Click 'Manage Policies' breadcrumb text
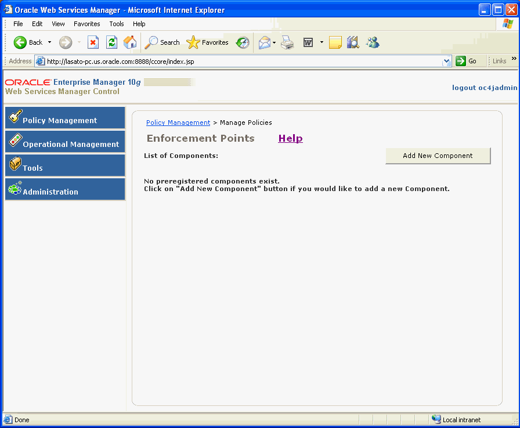This screenshot has width=520, height=428. (245, 123)
